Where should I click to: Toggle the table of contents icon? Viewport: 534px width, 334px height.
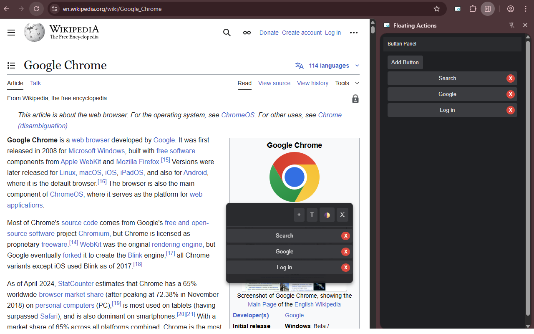pos(11,66)
